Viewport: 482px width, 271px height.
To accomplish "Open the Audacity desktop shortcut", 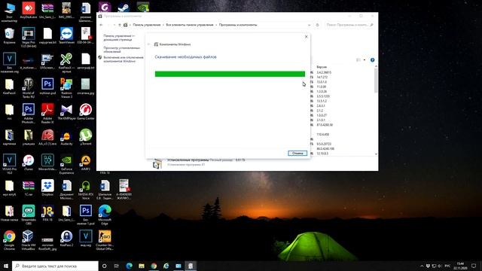I will coord(66,137).
